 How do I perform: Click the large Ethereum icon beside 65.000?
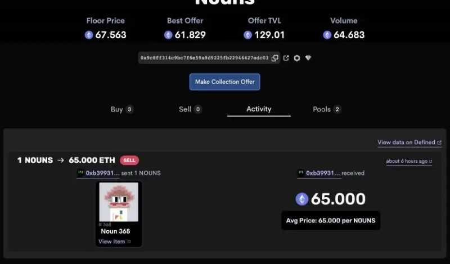[302, 199]
